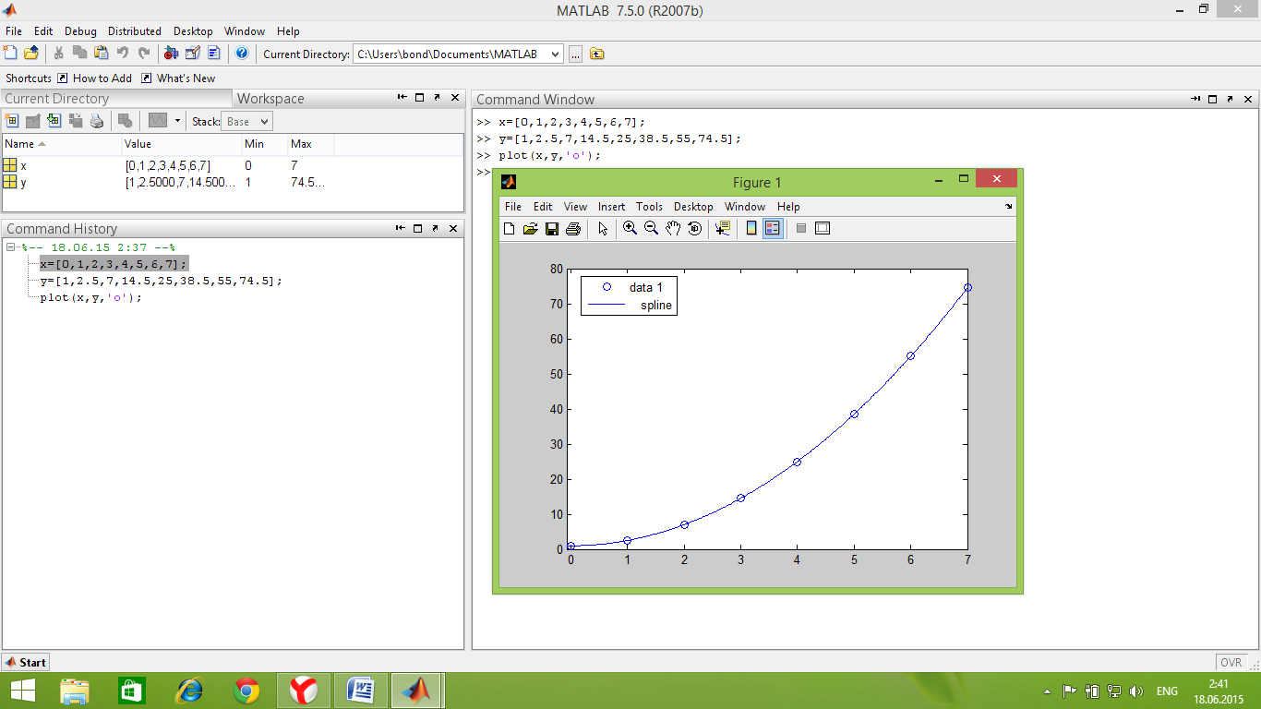Viewport: 1261px width, 709px height.
Task: Sort Workspace by Name column header
Action: click(62, 144)
